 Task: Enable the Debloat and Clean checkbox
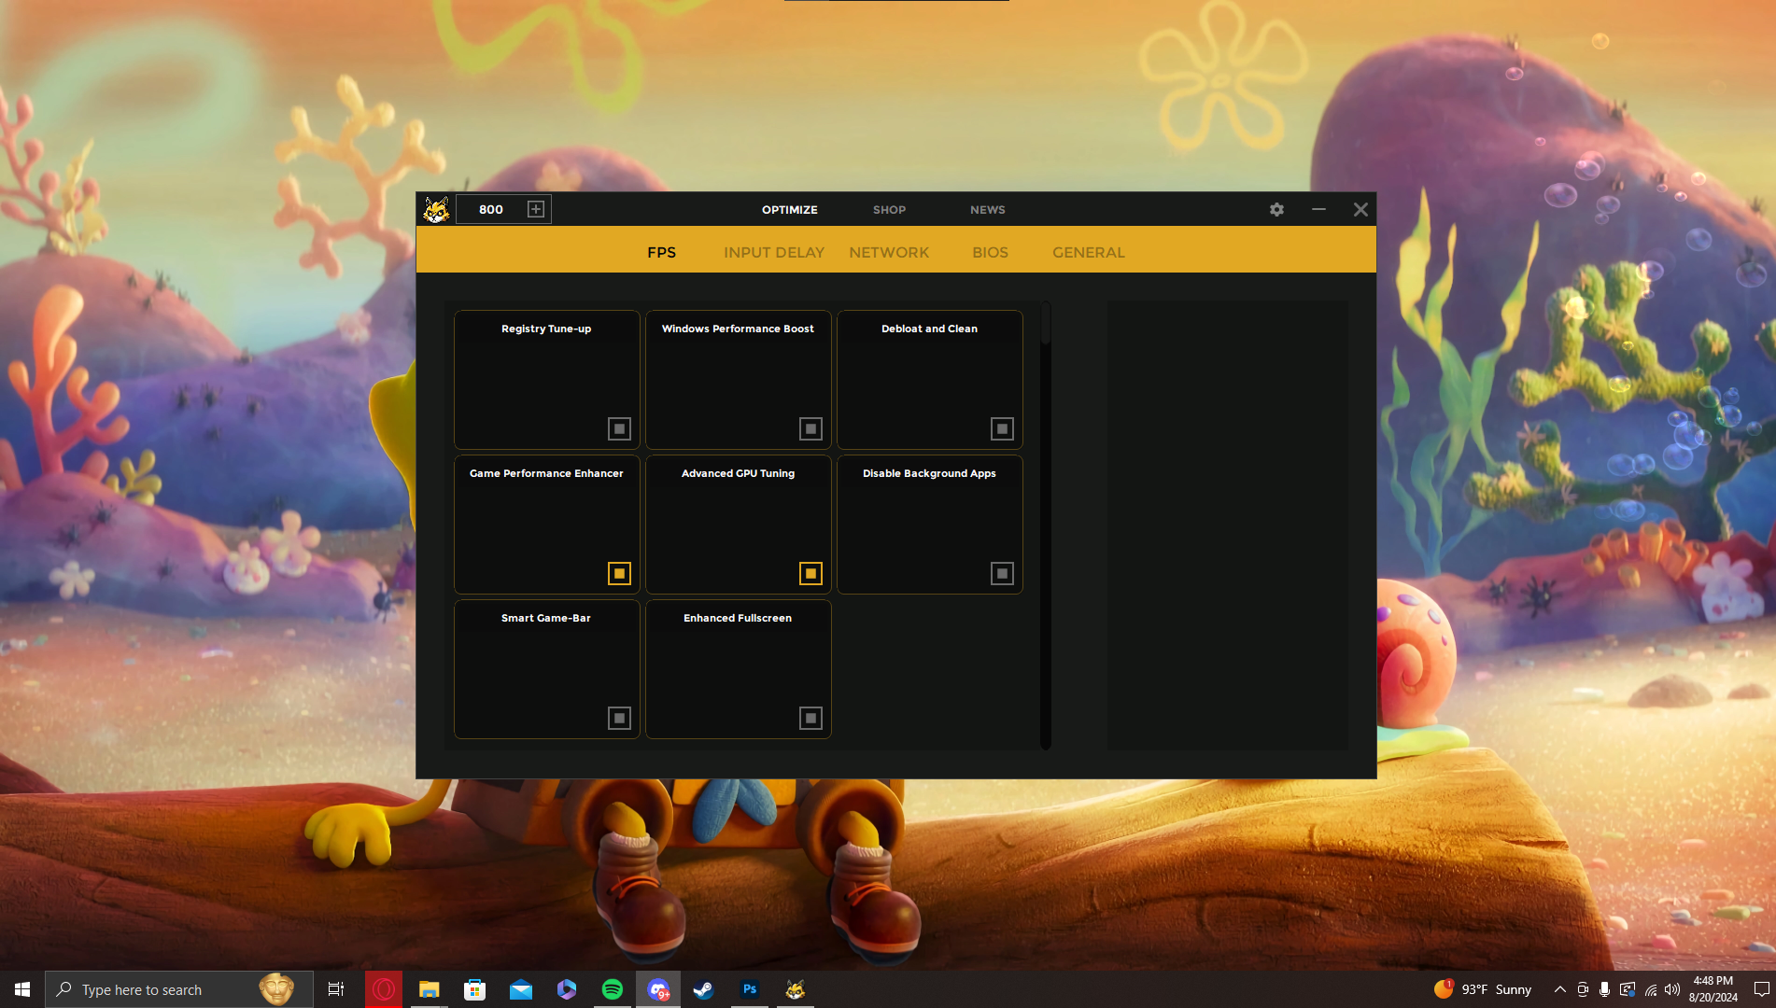(1002, 428)
